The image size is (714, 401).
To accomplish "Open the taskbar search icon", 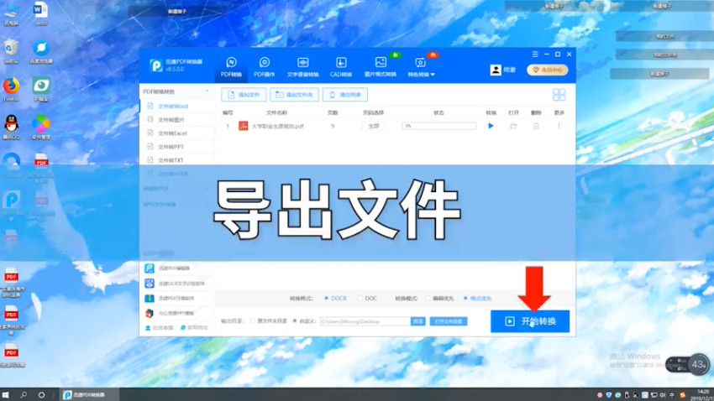I will pos(24,394).
